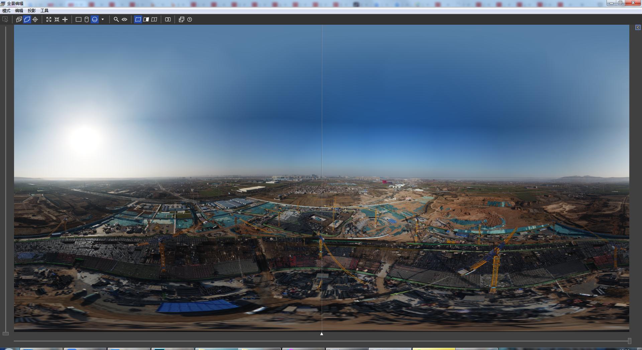The image size is (642, 350).
Task: Expand the projection dropdown arrow
Action: click(x=103, y=19)
